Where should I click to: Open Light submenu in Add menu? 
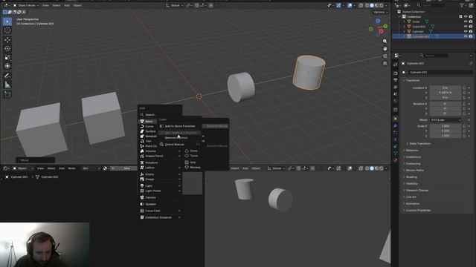tap(160, 186)
